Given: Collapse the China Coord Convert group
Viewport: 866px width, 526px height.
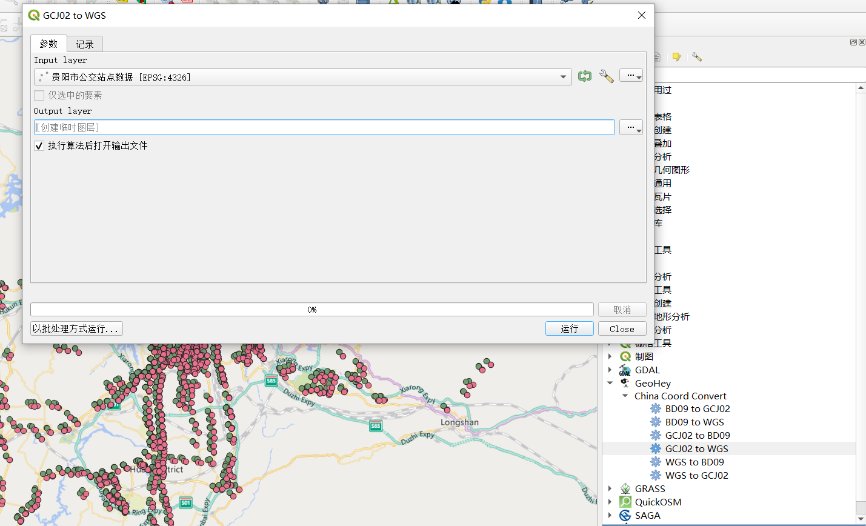Looking at the screenshot, I should (x=625, y=396).
